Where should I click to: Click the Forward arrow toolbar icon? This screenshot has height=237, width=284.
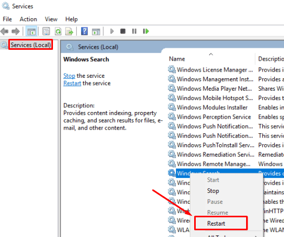(16, 31)
